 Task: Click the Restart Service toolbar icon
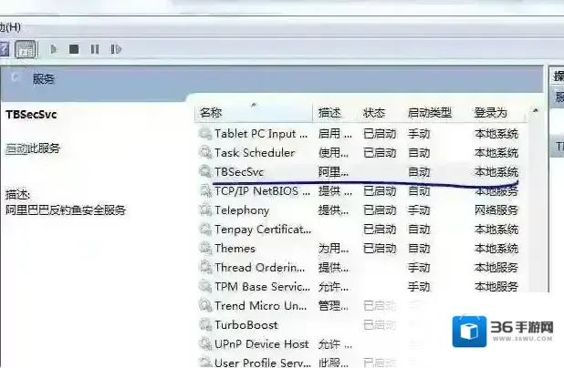click(116, 49)
